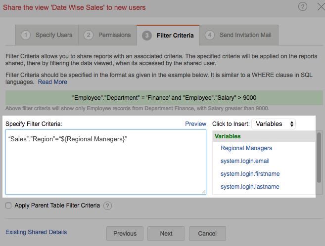Click help icon beside Apply Parent Table
325x246 pixels.
click(x=108, y=205)
